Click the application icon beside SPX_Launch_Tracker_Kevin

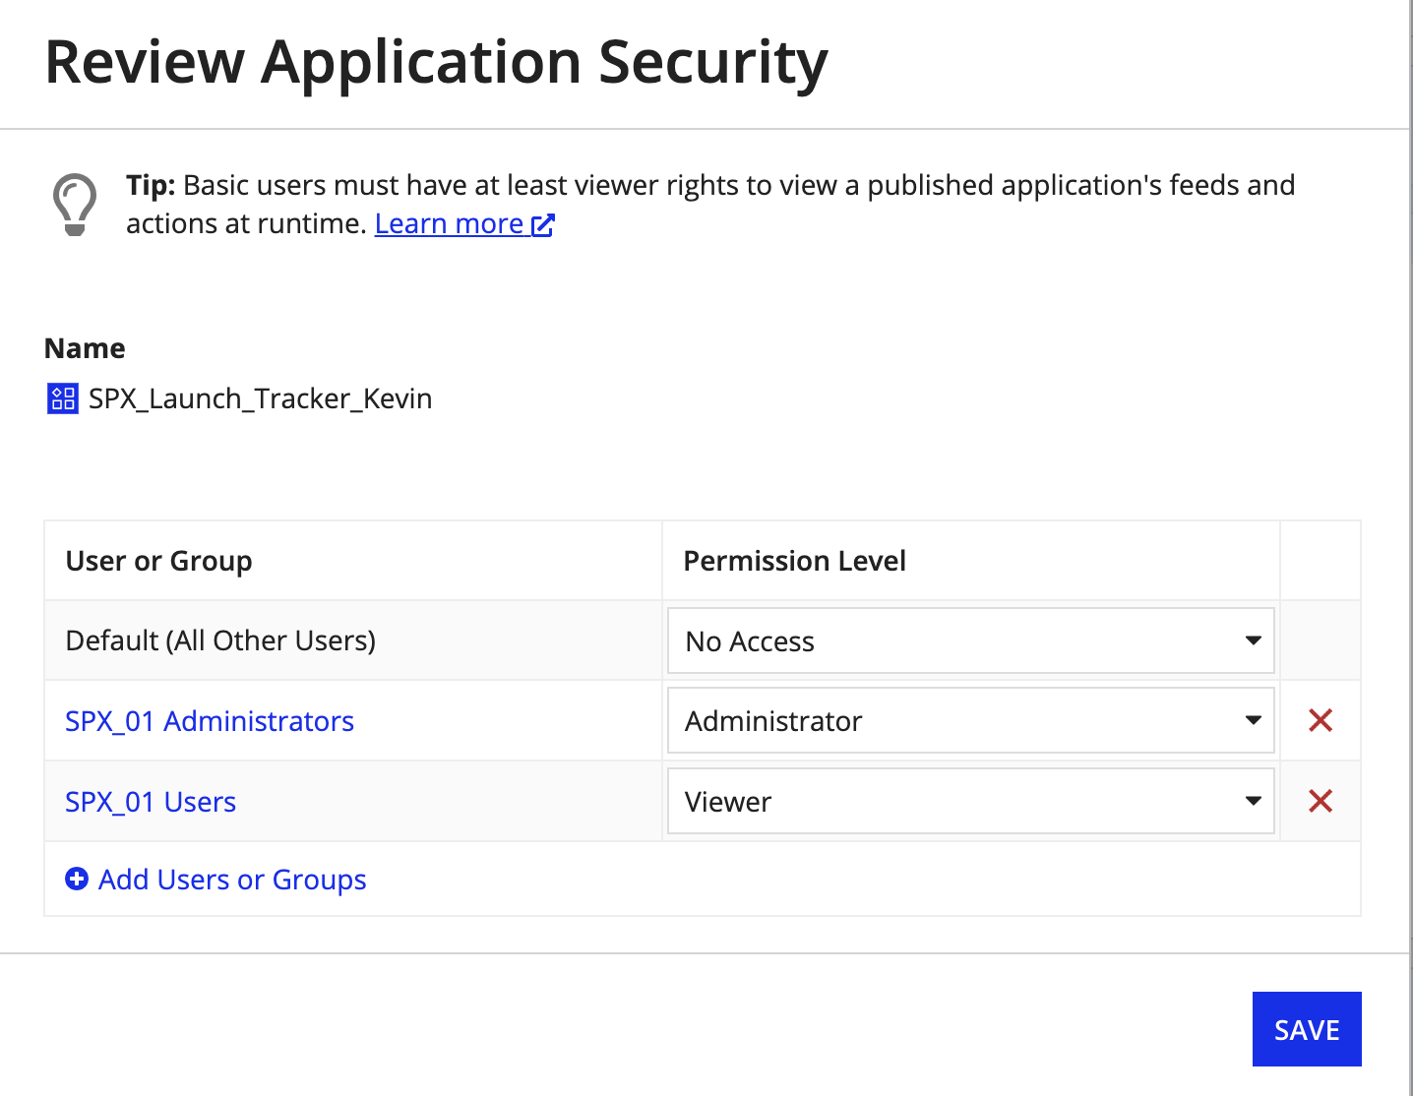(63, 398)
